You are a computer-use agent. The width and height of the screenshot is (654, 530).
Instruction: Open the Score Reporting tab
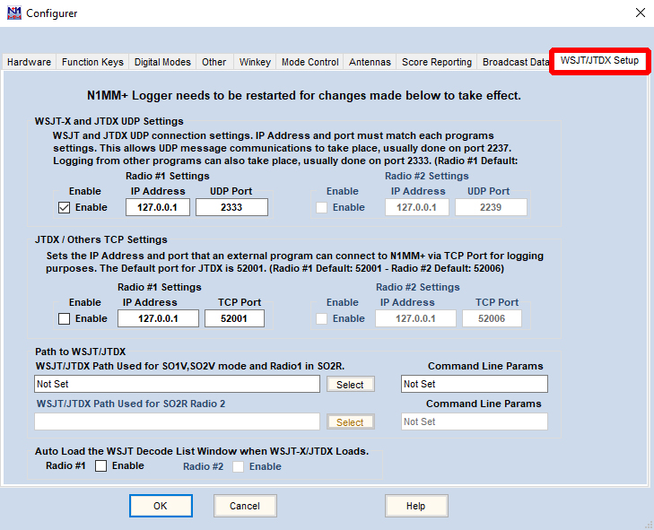tap(437, 62)
